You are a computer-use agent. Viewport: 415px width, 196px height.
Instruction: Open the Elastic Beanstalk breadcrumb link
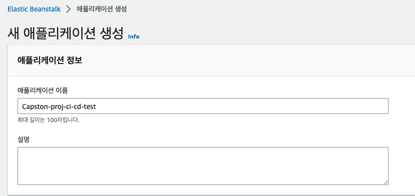pos(34,9)
